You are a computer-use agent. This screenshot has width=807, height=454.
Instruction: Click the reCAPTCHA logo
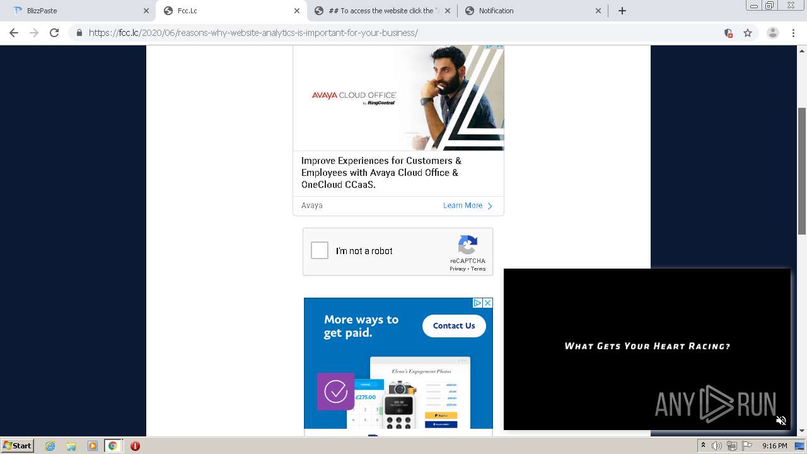[468, 245]
